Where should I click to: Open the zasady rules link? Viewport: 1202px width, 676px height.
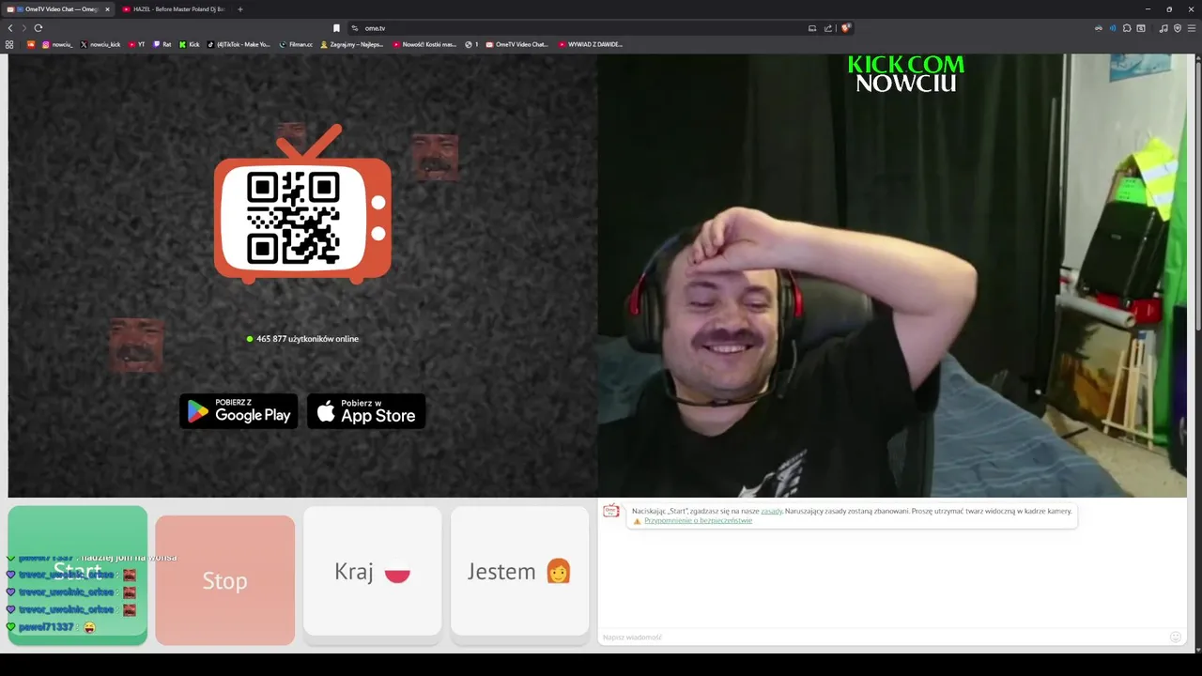pos(771,511)
